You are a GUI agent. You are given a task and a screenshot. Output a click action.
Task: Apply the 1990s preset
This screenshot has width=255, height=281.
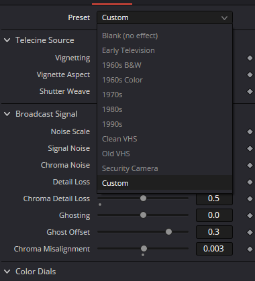pyautogui.click(x=164, y=124)
